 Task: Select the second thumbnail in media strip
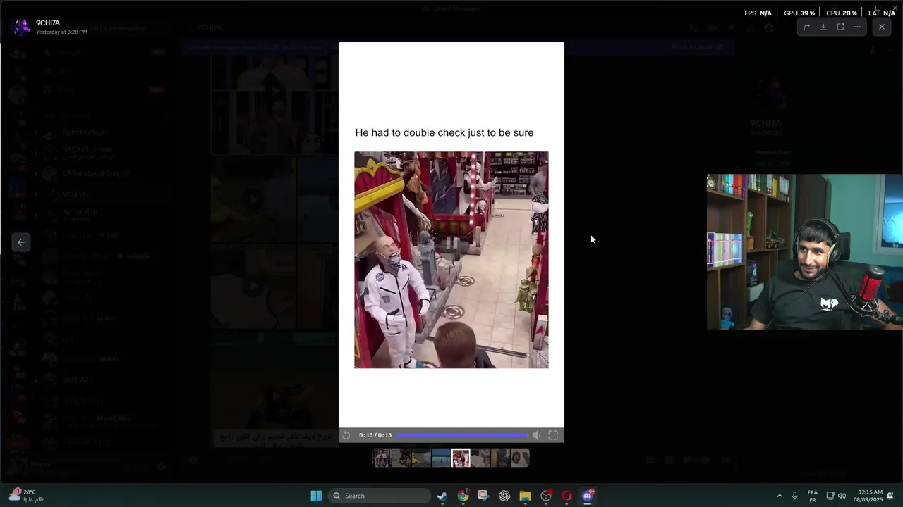pyautogui.click(x=401, y=458)
